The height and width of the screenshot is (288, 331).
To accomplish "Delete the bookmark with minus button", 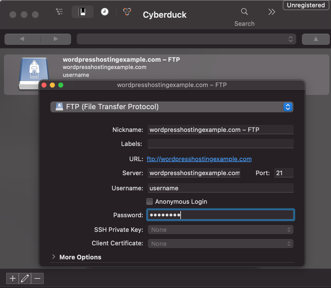I will coord(37,278).
